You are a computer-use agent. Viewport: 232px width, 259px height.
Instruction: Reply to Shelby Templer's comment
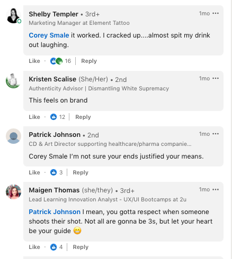89,61
